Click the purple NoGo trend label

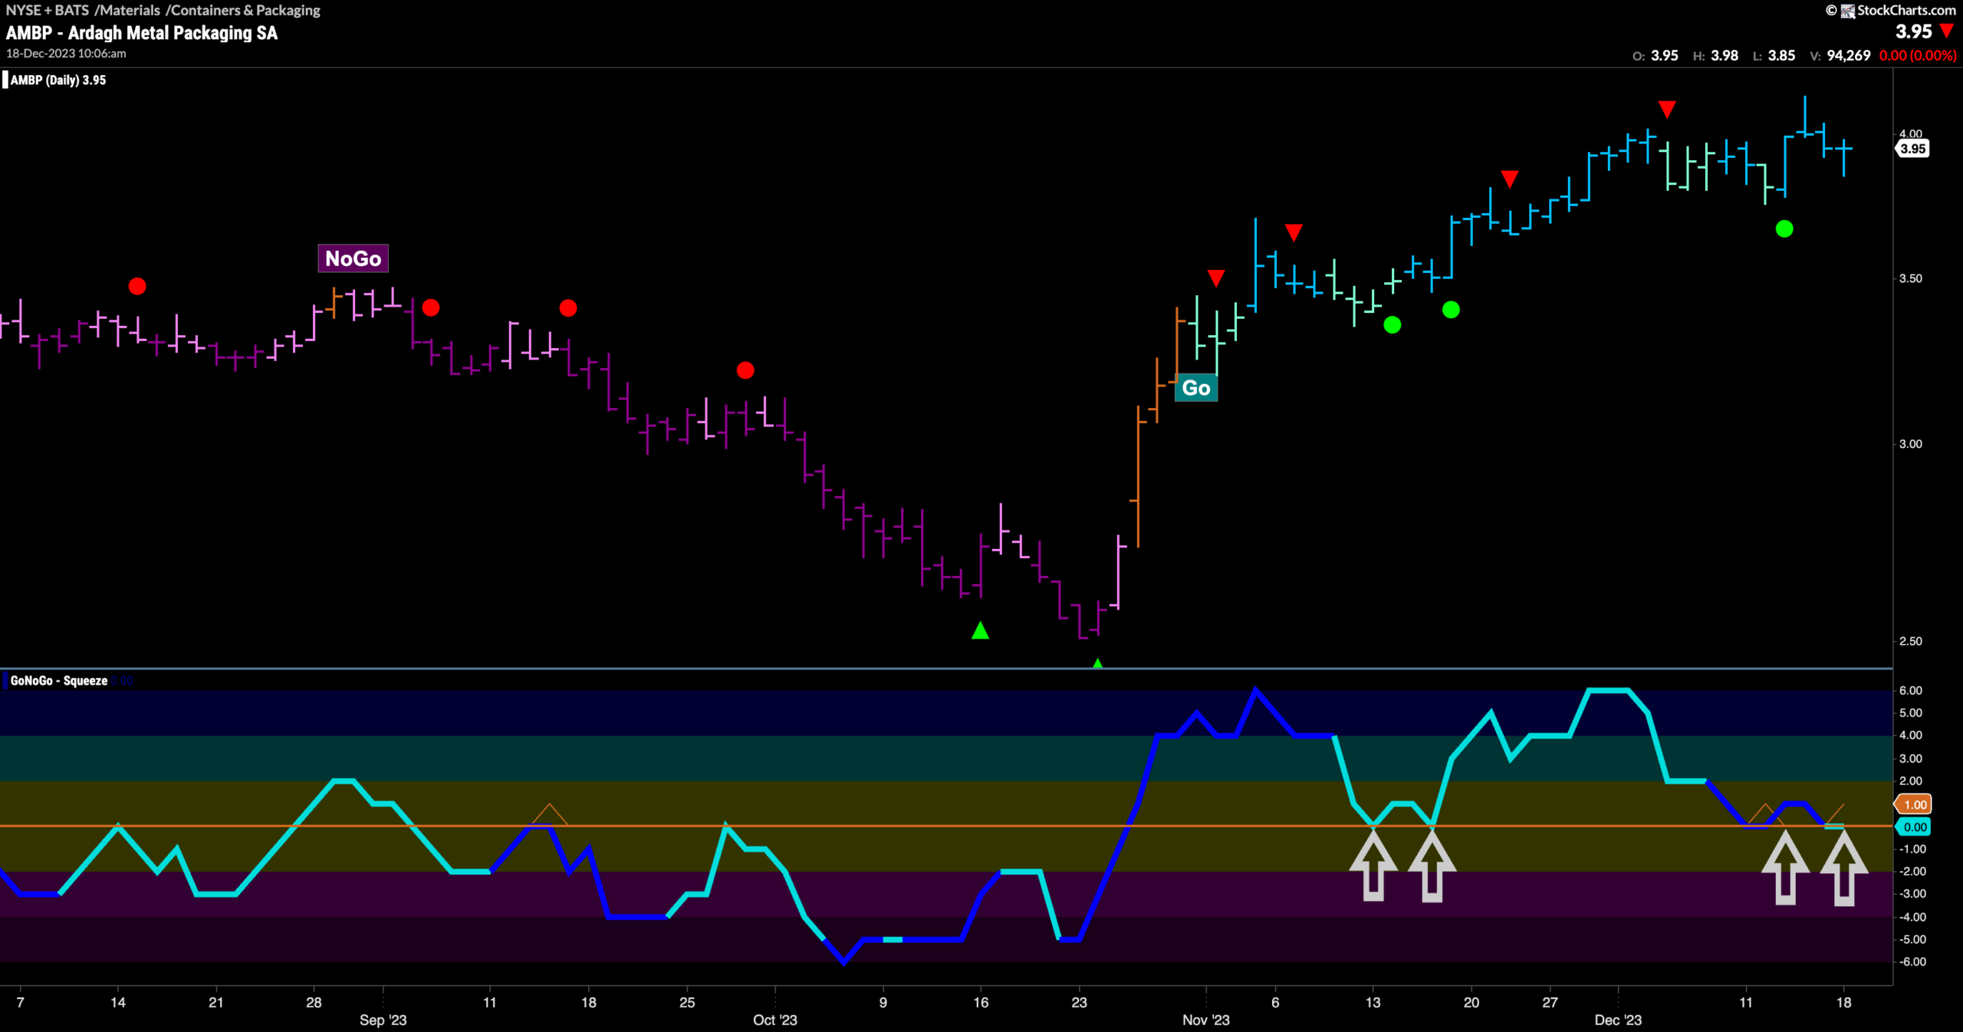click(x=353, y=258)
